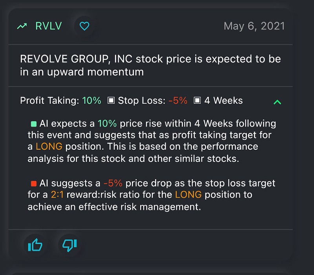Click the LONG in stop loss paragraph
Viewport: 314px width, 275px height.
(x=188, y=194)
